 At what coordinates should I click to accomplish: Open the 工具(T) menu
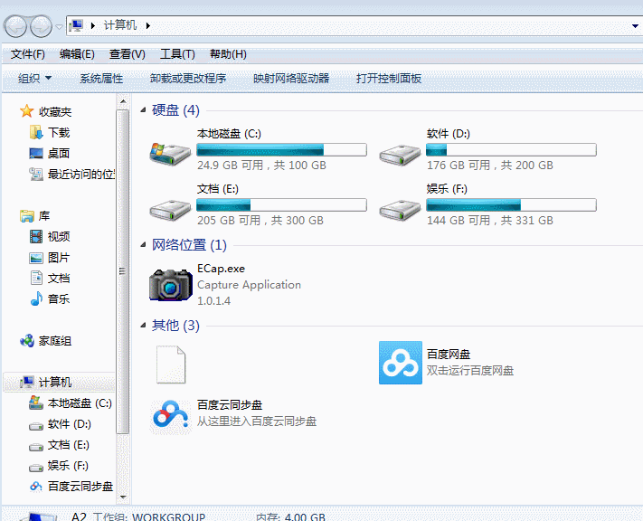177,53
